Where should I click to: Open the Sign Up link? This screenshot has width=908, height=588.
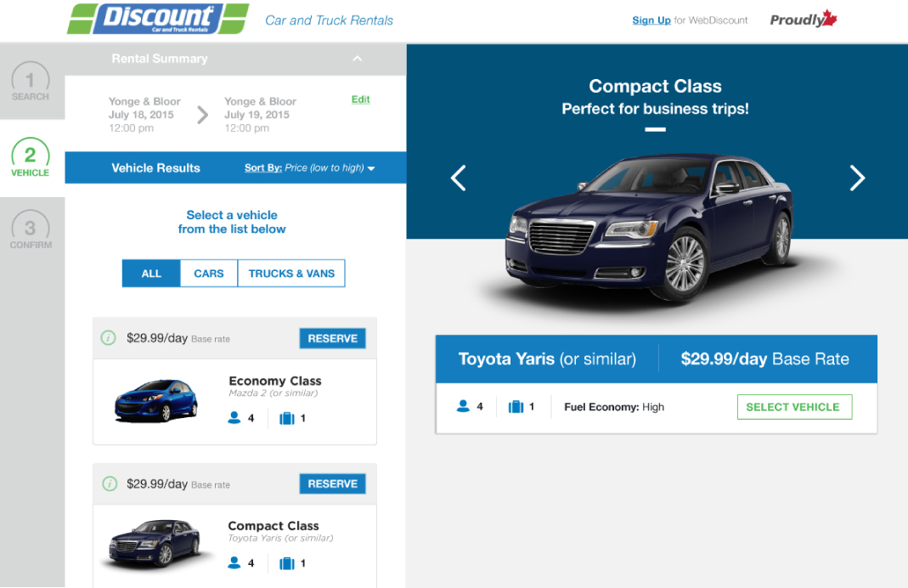(651, 20)
